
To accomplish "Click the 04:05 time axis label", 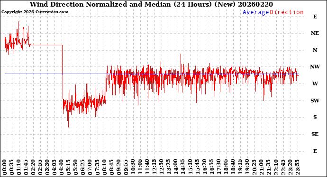I will [x=55, y=168].
